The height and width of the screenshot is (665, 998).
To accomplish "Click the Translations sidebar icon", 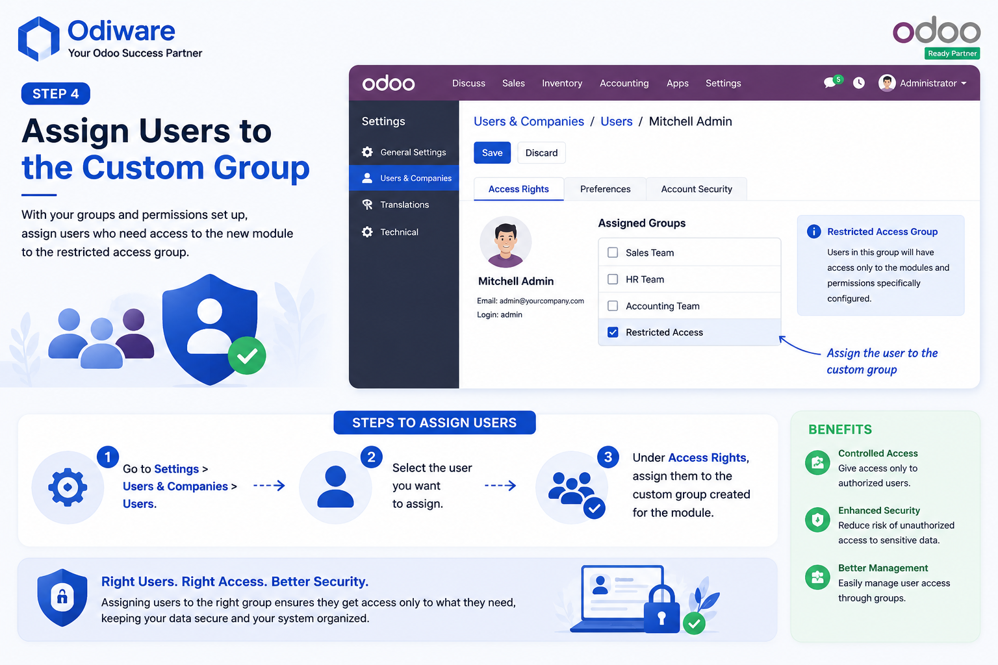I will coord(367,205).
